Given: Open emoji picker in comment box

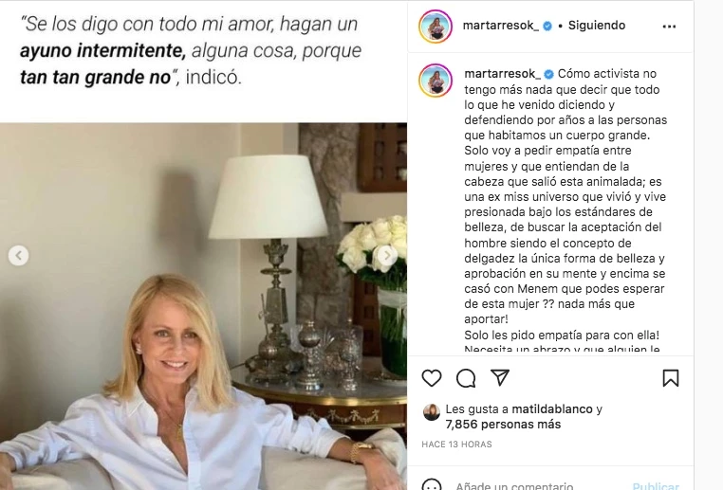Looking at the screenshot, I should [x=432, y=485].
